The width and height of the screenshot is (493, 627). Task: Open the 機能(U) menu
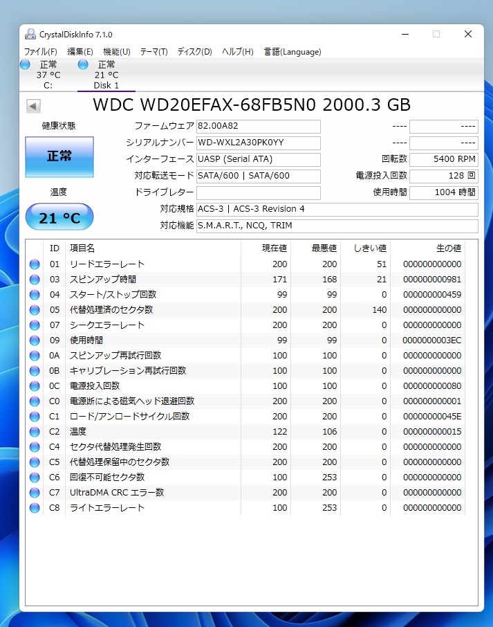coord(117,52)
